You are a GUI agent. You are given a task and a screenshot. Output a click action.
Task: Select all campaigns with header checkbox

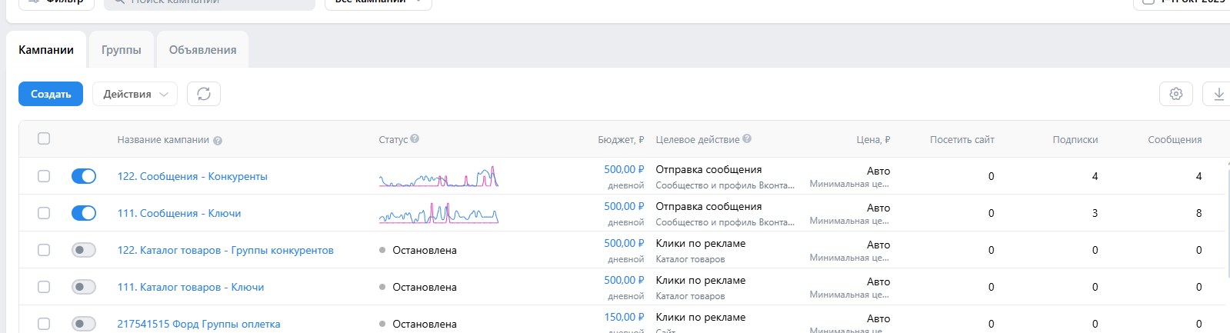(44, 138)
